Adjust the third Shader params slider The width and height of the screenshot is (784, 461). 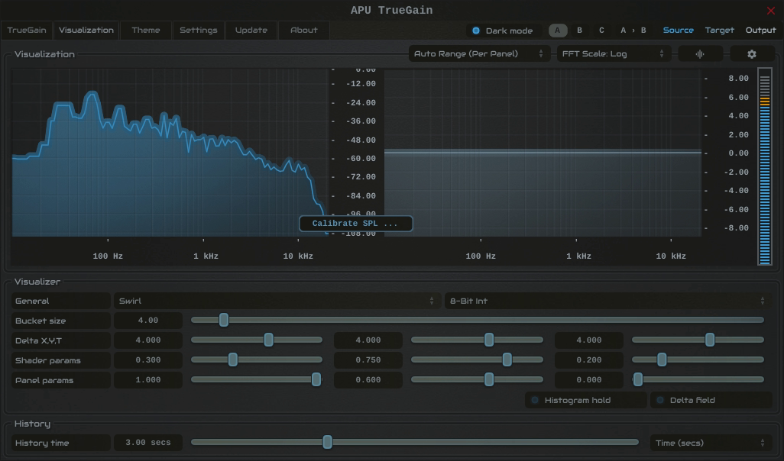tap(698, 359)
